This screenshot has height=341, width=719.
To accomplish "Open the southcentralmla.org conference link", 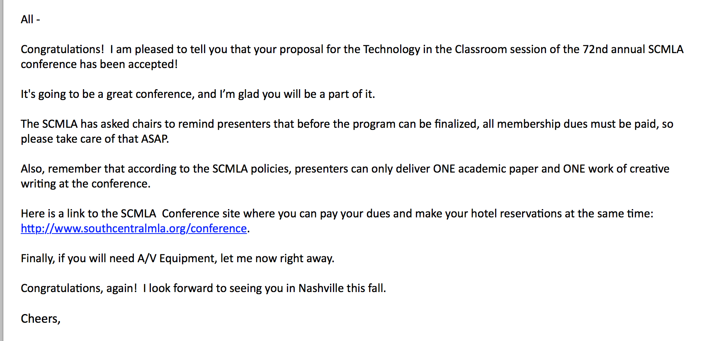I will coord(134,229).
